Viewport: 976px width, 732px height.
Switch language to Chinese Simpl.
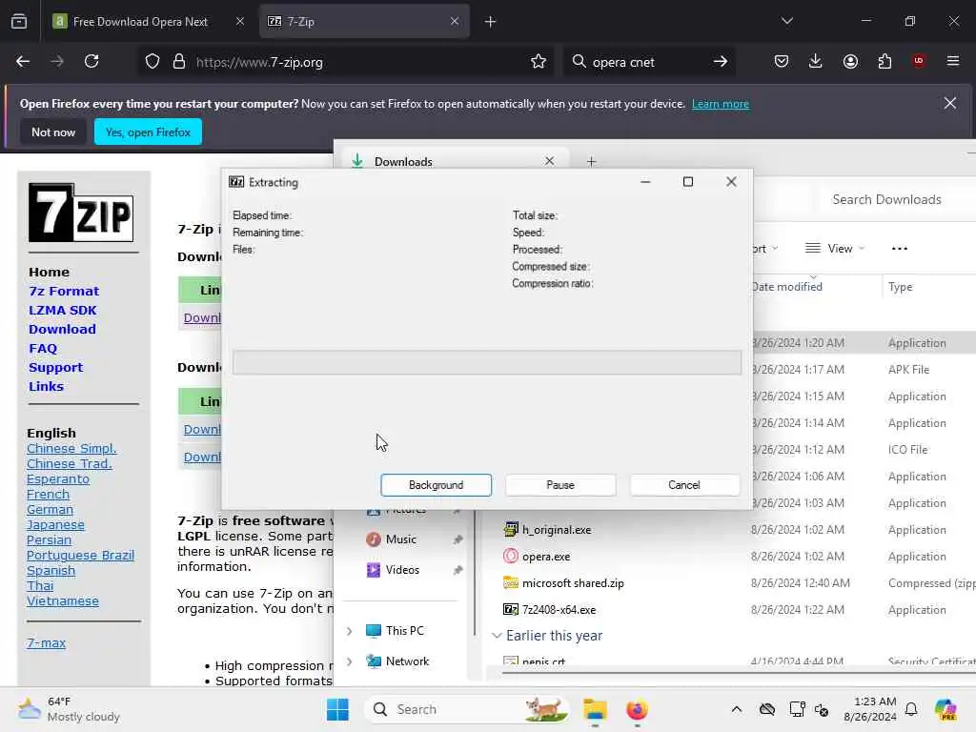(71, 449)
